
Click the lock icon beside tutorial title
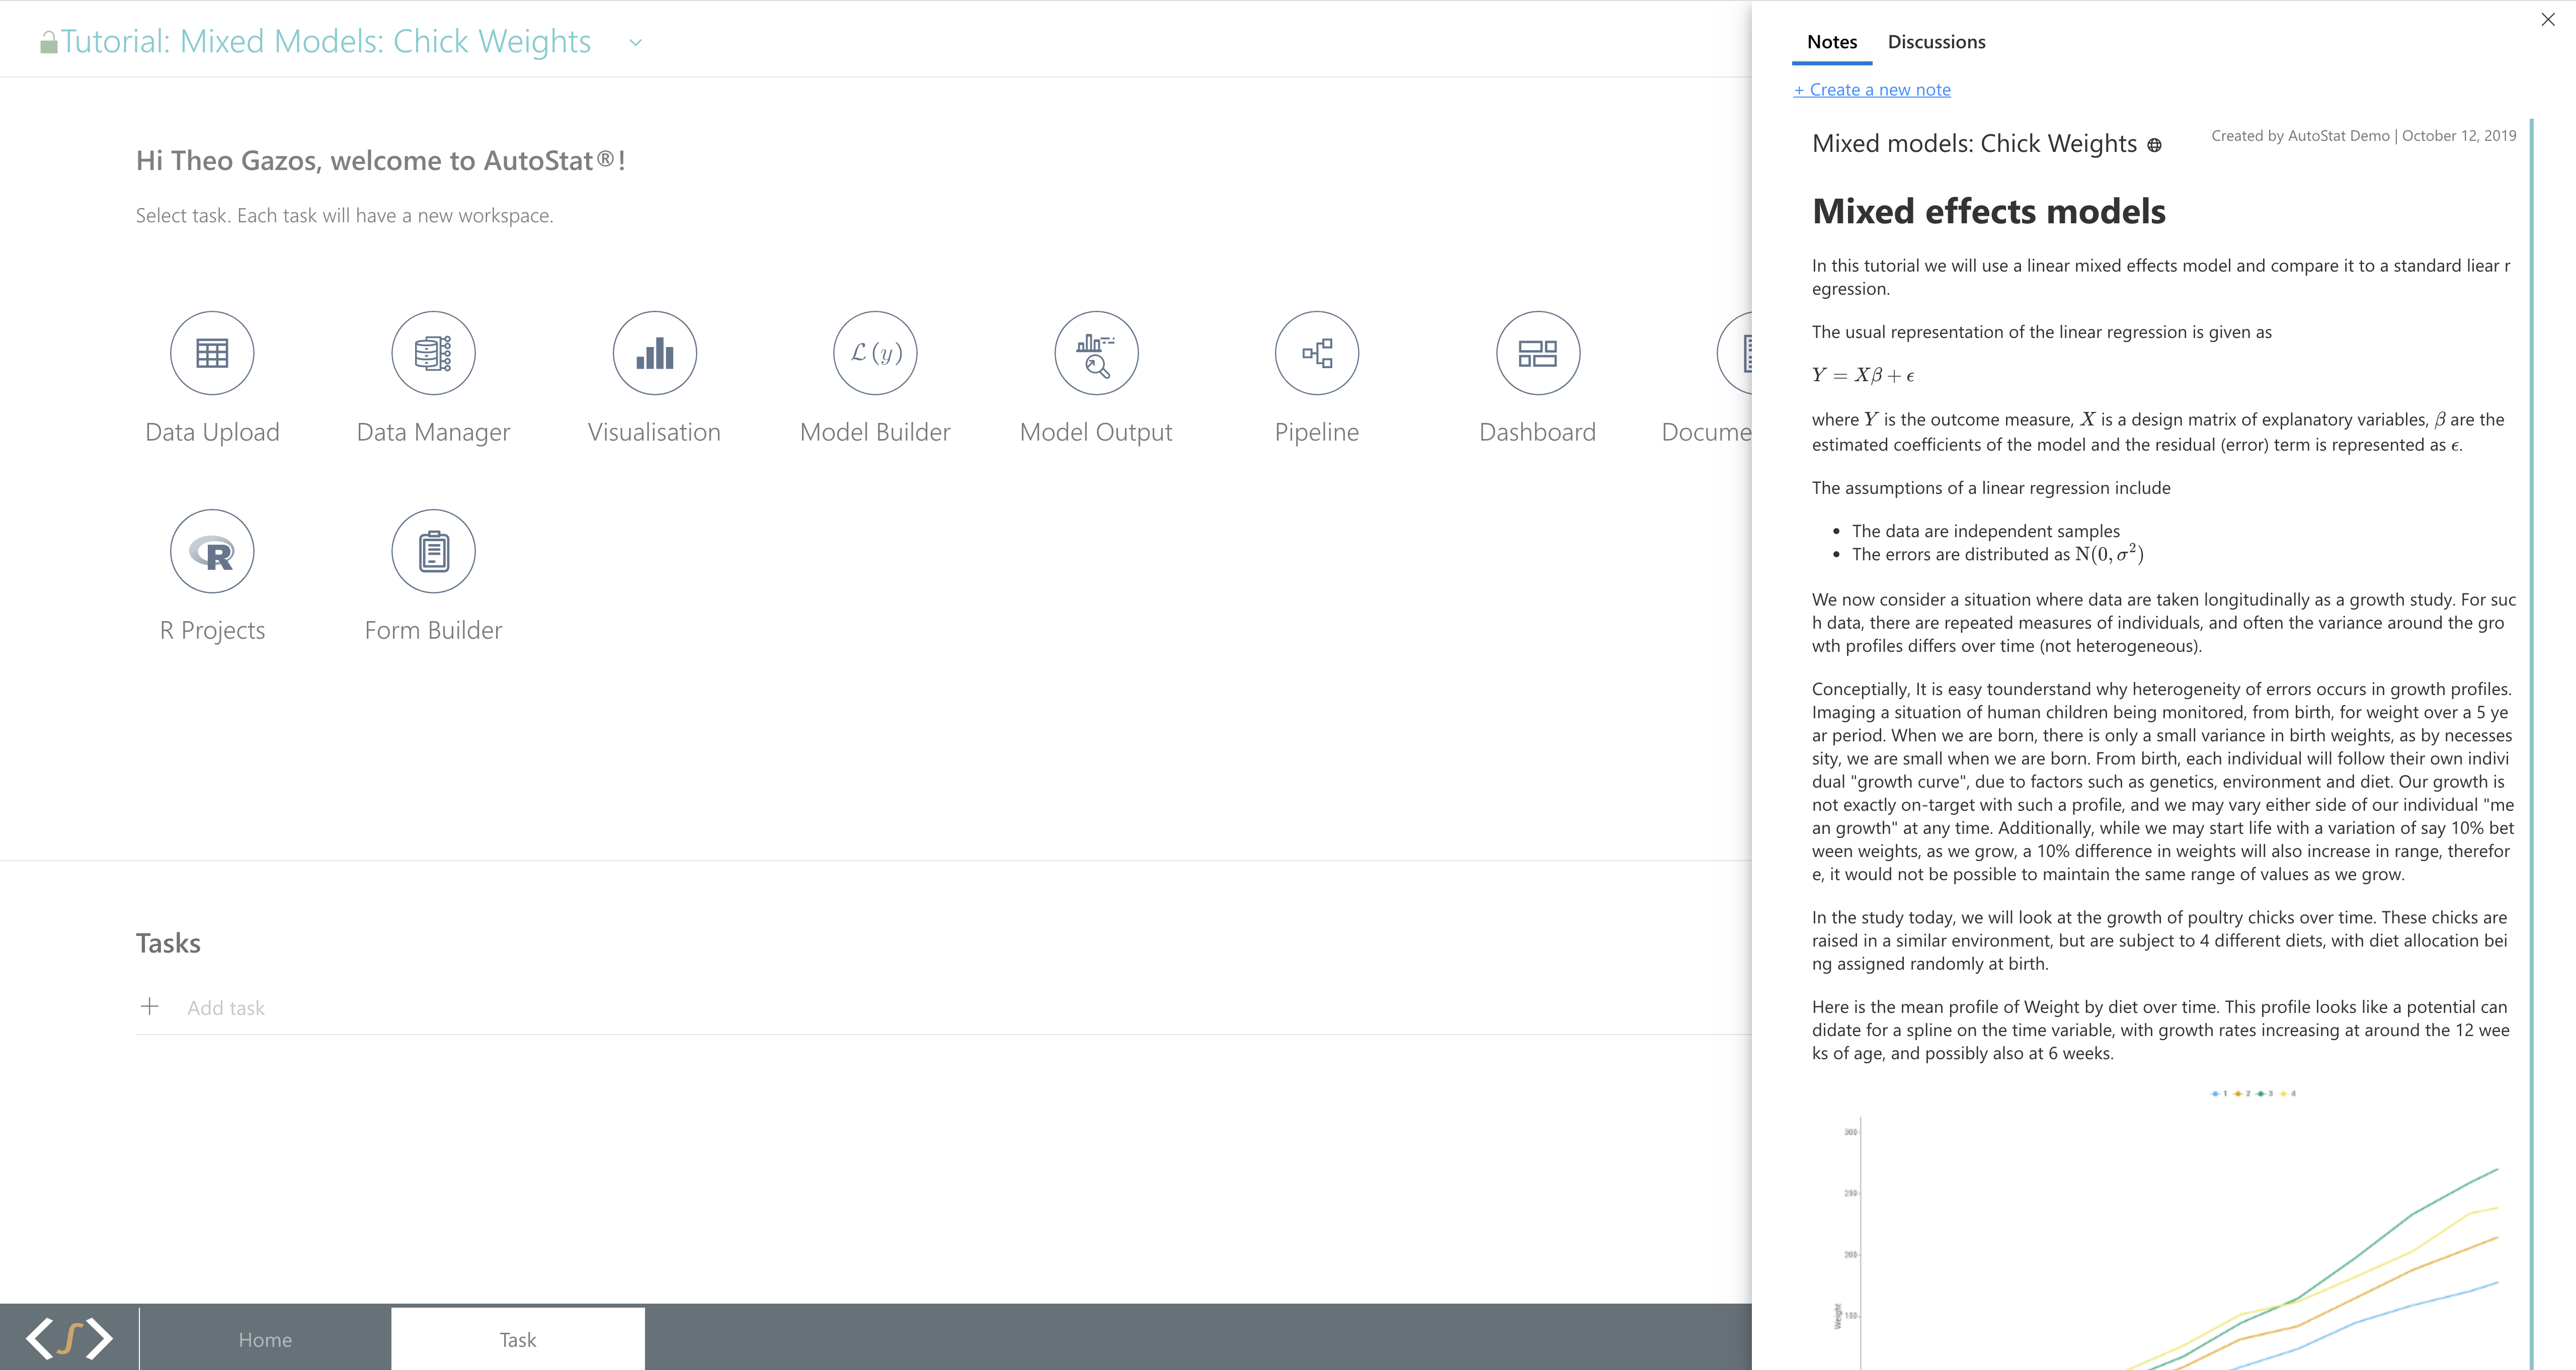click(48, 42)
